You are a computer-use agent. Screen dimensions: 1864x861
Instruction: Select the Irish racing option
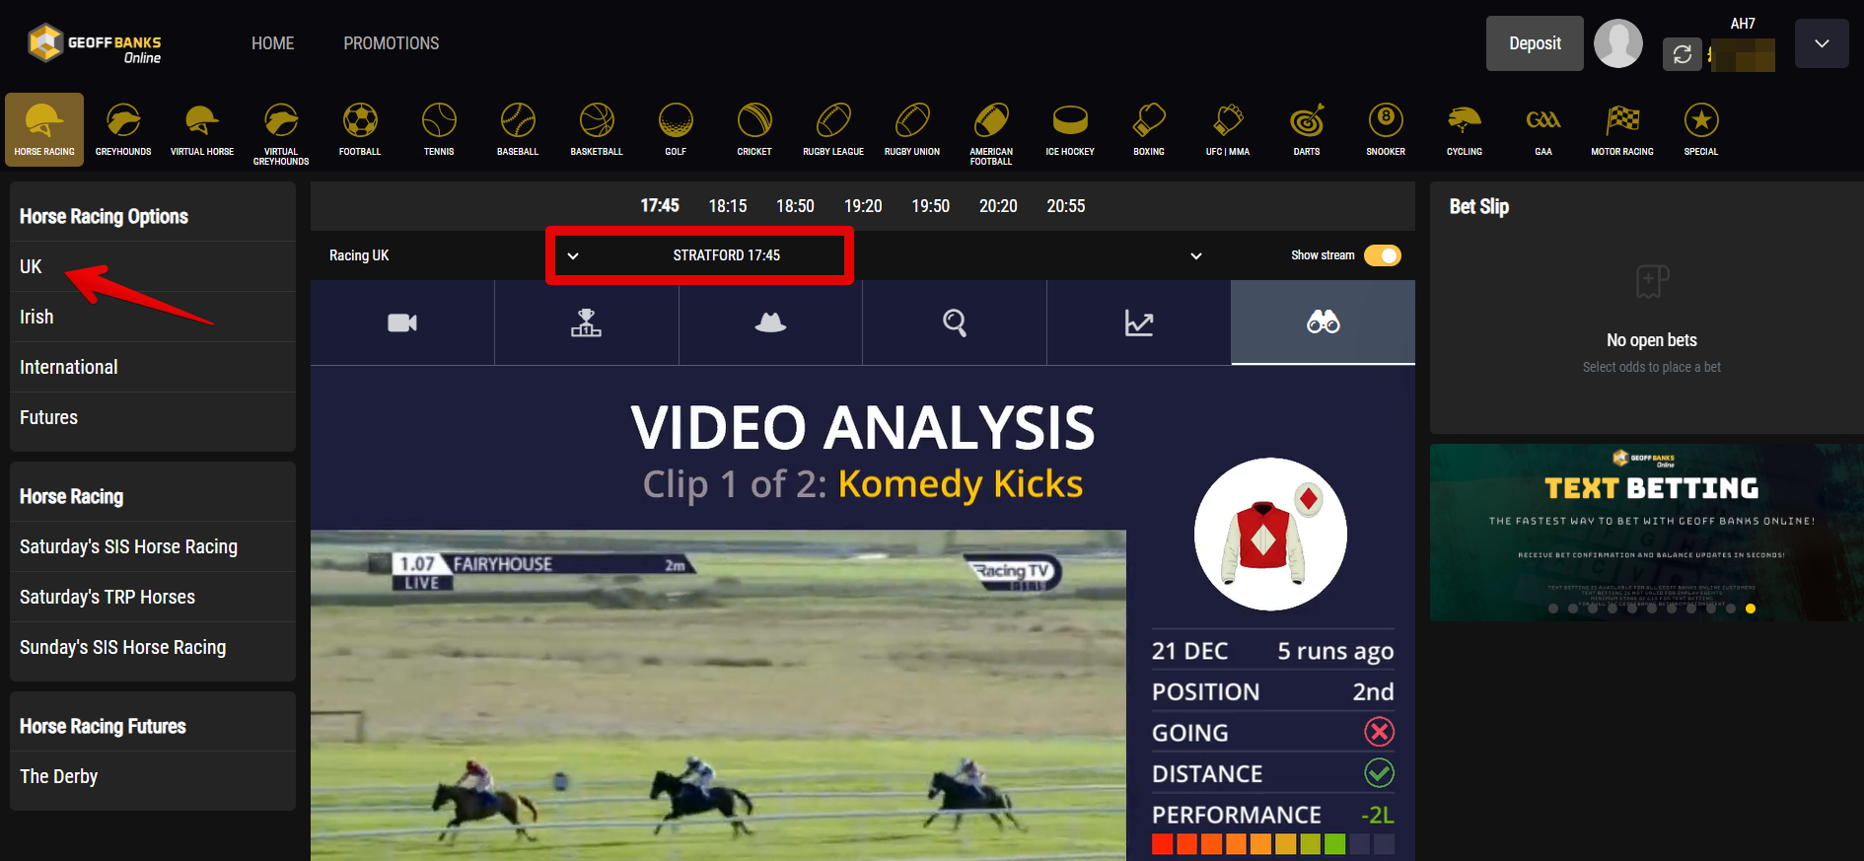(x=153, y=317)
